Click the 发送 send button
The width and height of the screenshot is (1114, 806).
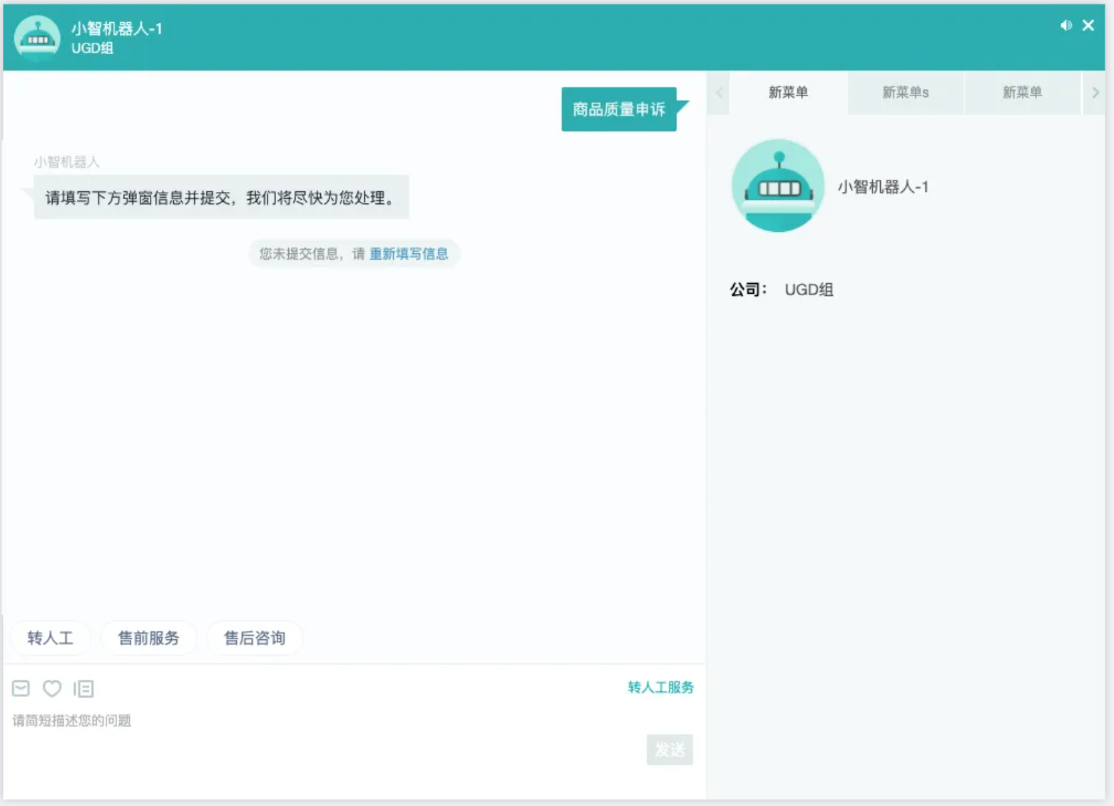[670, 750]
